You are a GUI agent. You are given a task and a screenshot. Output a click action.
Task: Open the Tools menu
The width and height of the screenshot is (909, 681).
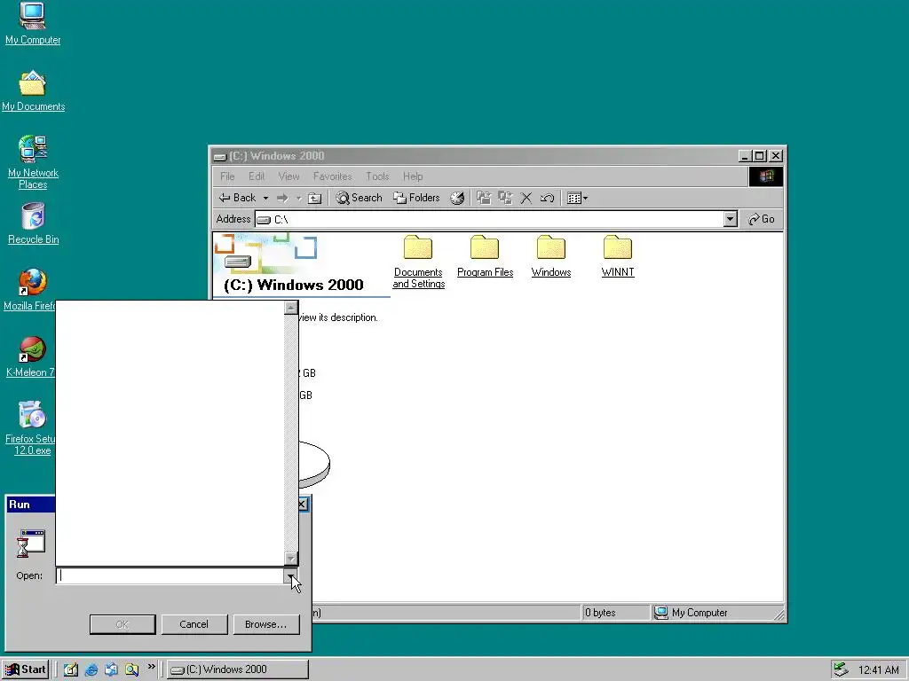pyautogui.click(x=377, y=176)
